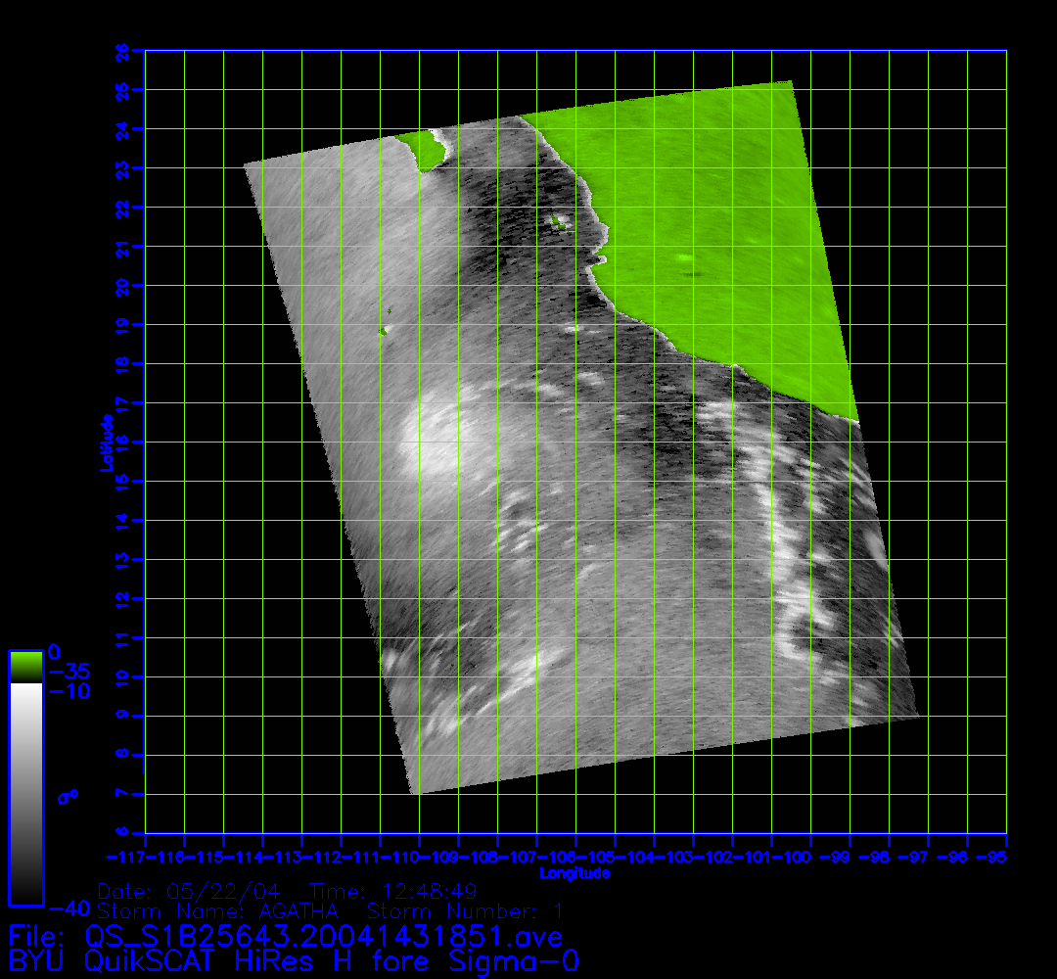Screen dimensions: 1057x979
Task: Click the -10 label beside the color bar
Action: tap(69, 692)
